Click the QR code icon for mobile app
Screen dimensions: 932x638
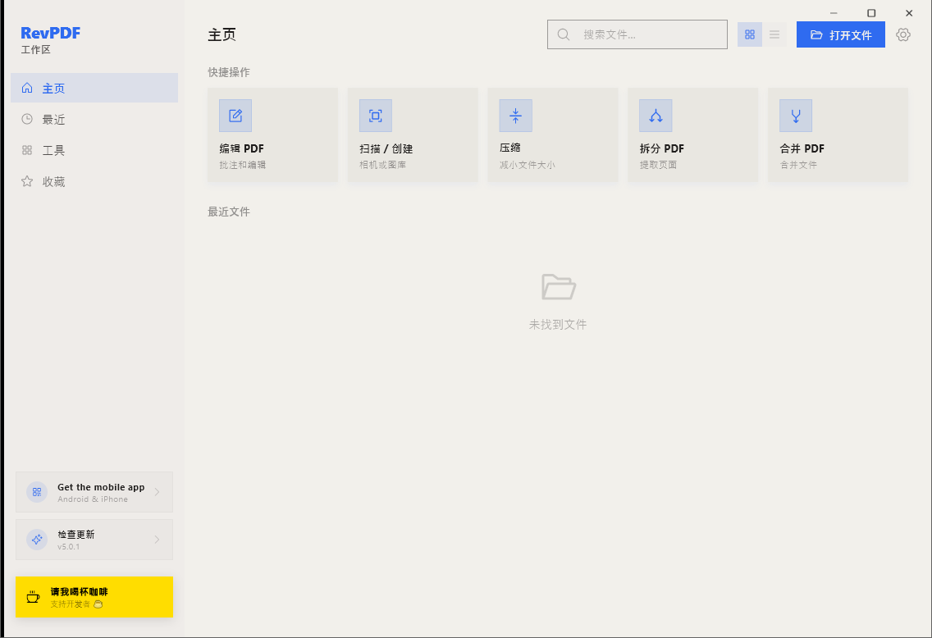(37, 492)
